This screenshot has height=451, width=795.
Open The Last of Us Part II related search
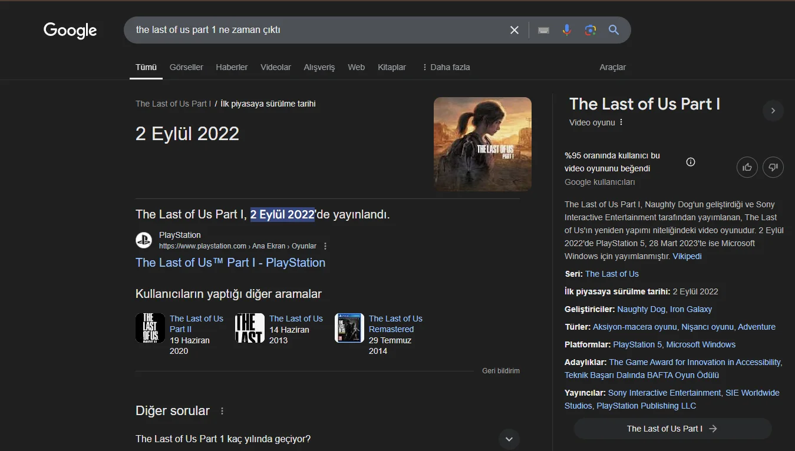(x=196, y=324)
